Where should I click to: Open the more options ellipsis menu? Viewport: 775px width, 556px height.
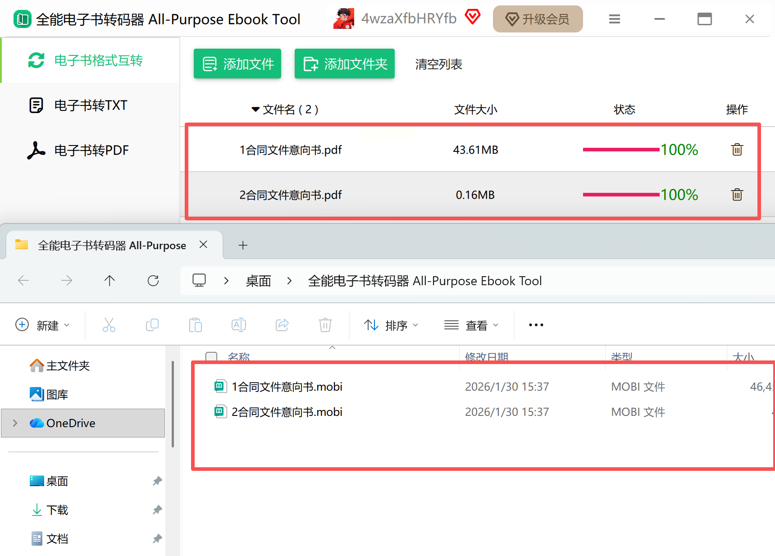pyautogui.click(x=536, y=325)
